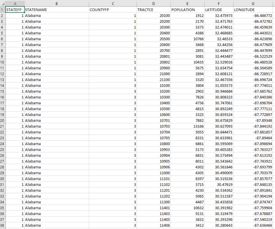This screenshot has height=229, width=275.
Task: Click the TRACTCE header cell
Action: click(153, 10)
